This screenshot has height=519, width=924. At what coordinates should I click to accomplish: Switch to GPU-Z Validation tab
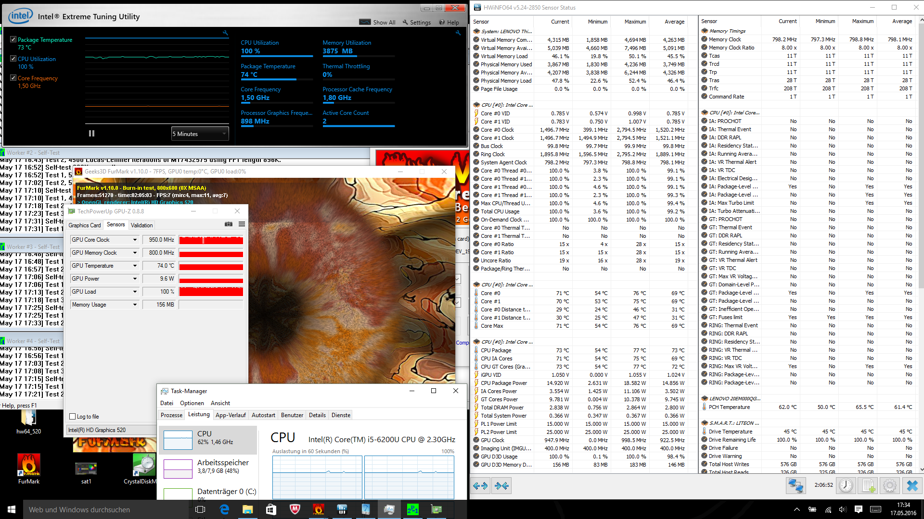point(141,225)
